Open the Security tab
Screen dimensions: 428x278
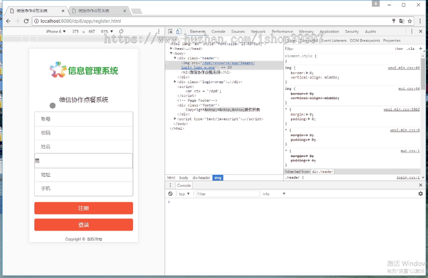click(x=352, y=31)
